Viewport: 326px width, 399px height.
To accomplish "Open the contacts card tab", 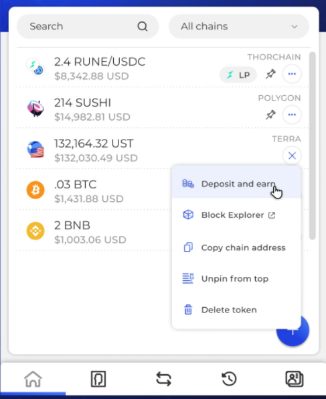I will (x=295, y=379).
